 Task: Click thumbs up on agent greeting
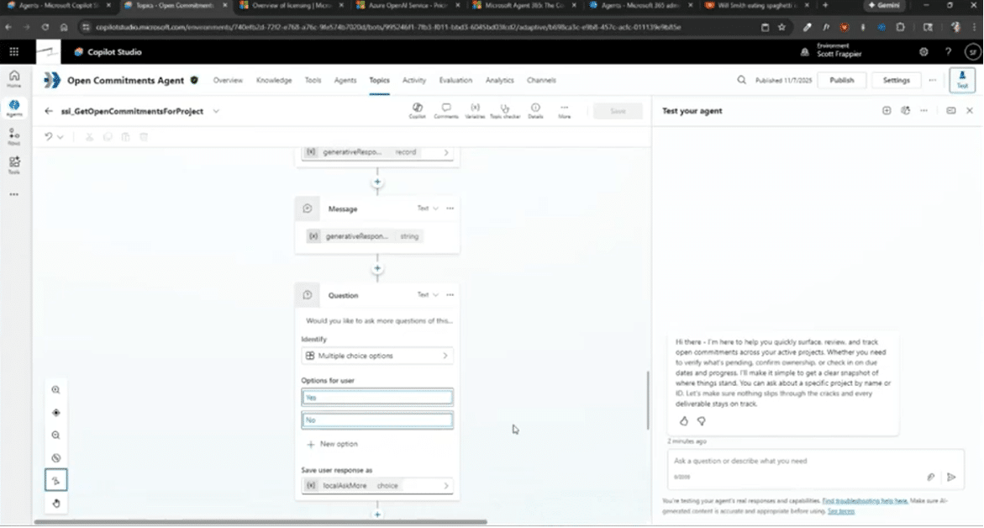(683, 421)
